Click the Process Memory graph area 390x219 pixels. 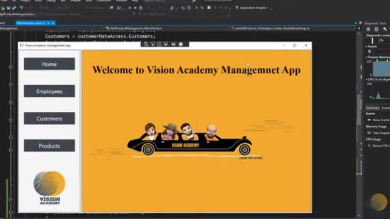[x=381, y=68]
